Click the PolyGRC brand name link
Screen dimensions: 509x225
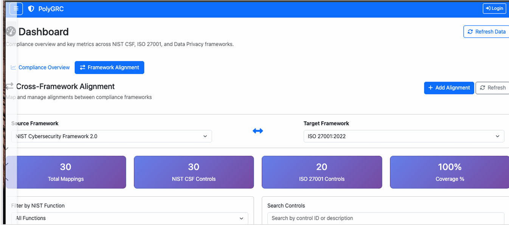[51, 9]
